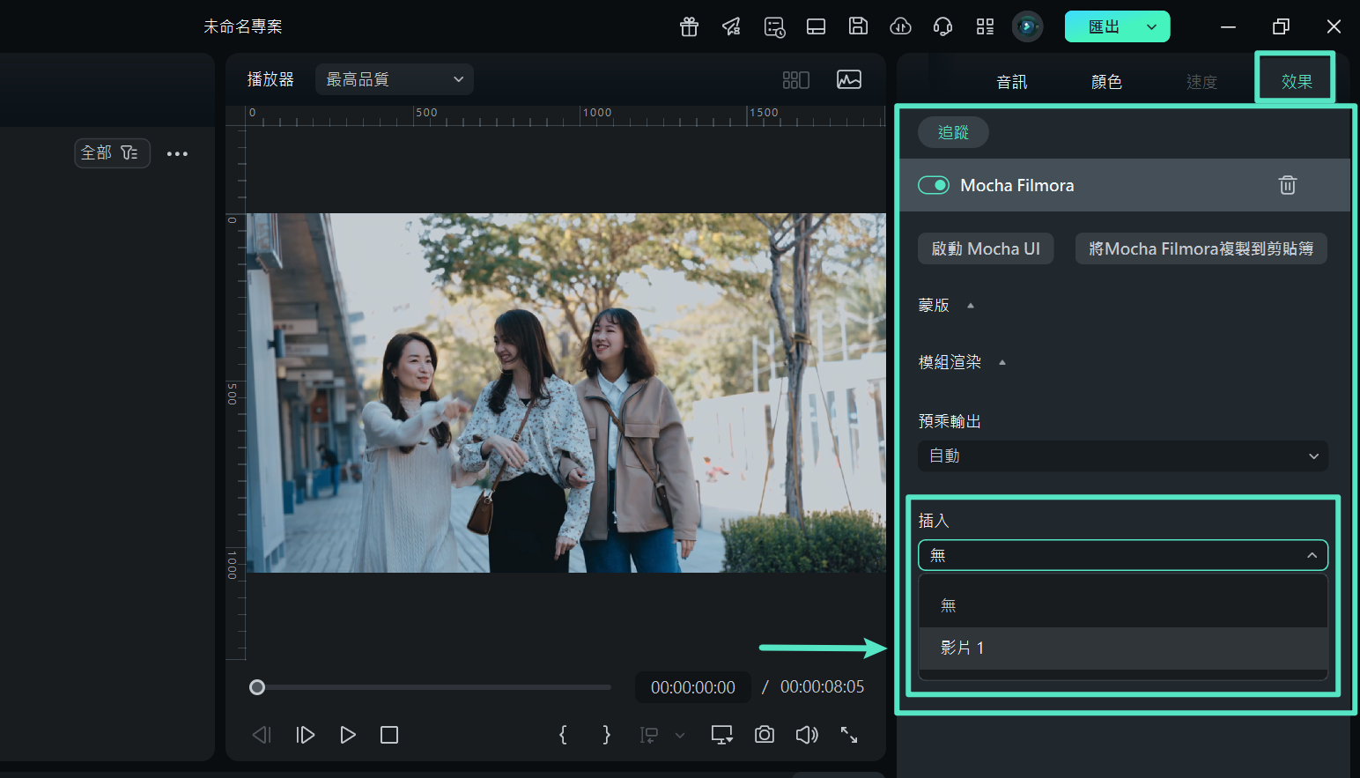Screen dimensions: 1360x778
Task: Enter fullscreen with the expand arrows icon
Action: click(849, 735)
